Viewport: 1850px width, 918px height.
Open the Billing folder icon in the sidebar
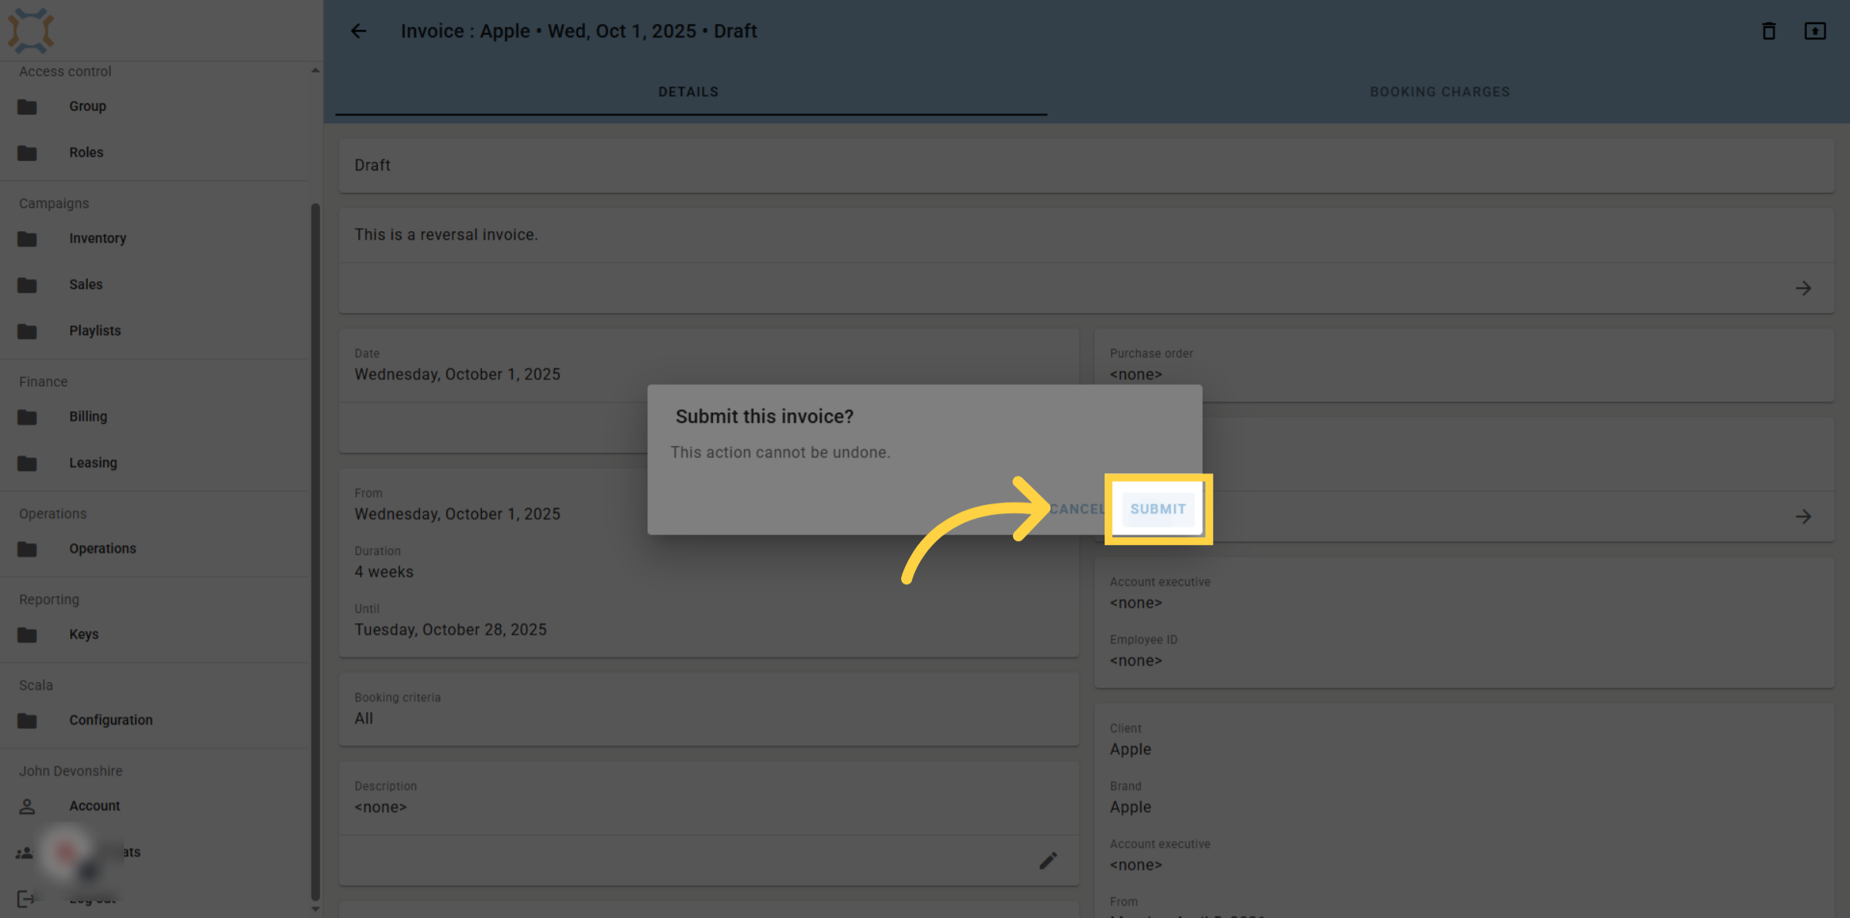(27, 417)
